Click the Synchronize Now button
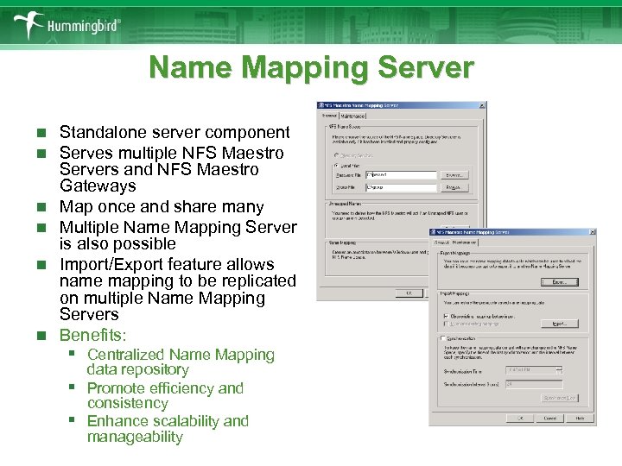 pos(560,398)
